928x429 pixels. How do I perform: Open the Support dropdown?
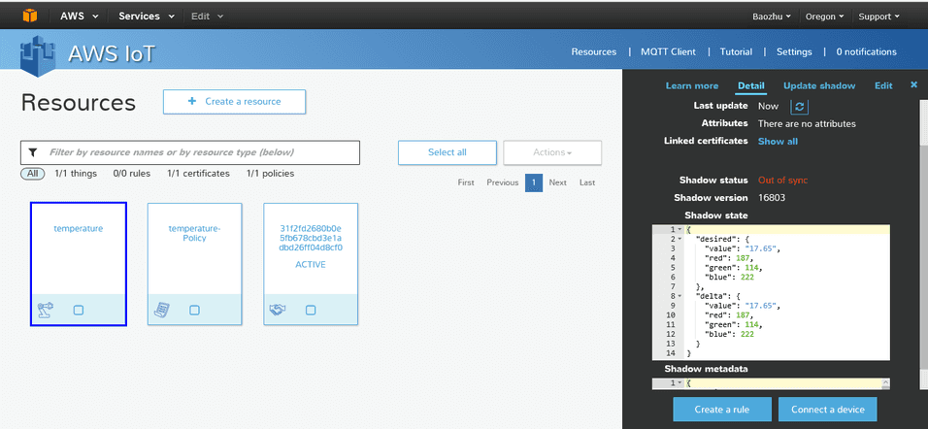click(878, 16)
